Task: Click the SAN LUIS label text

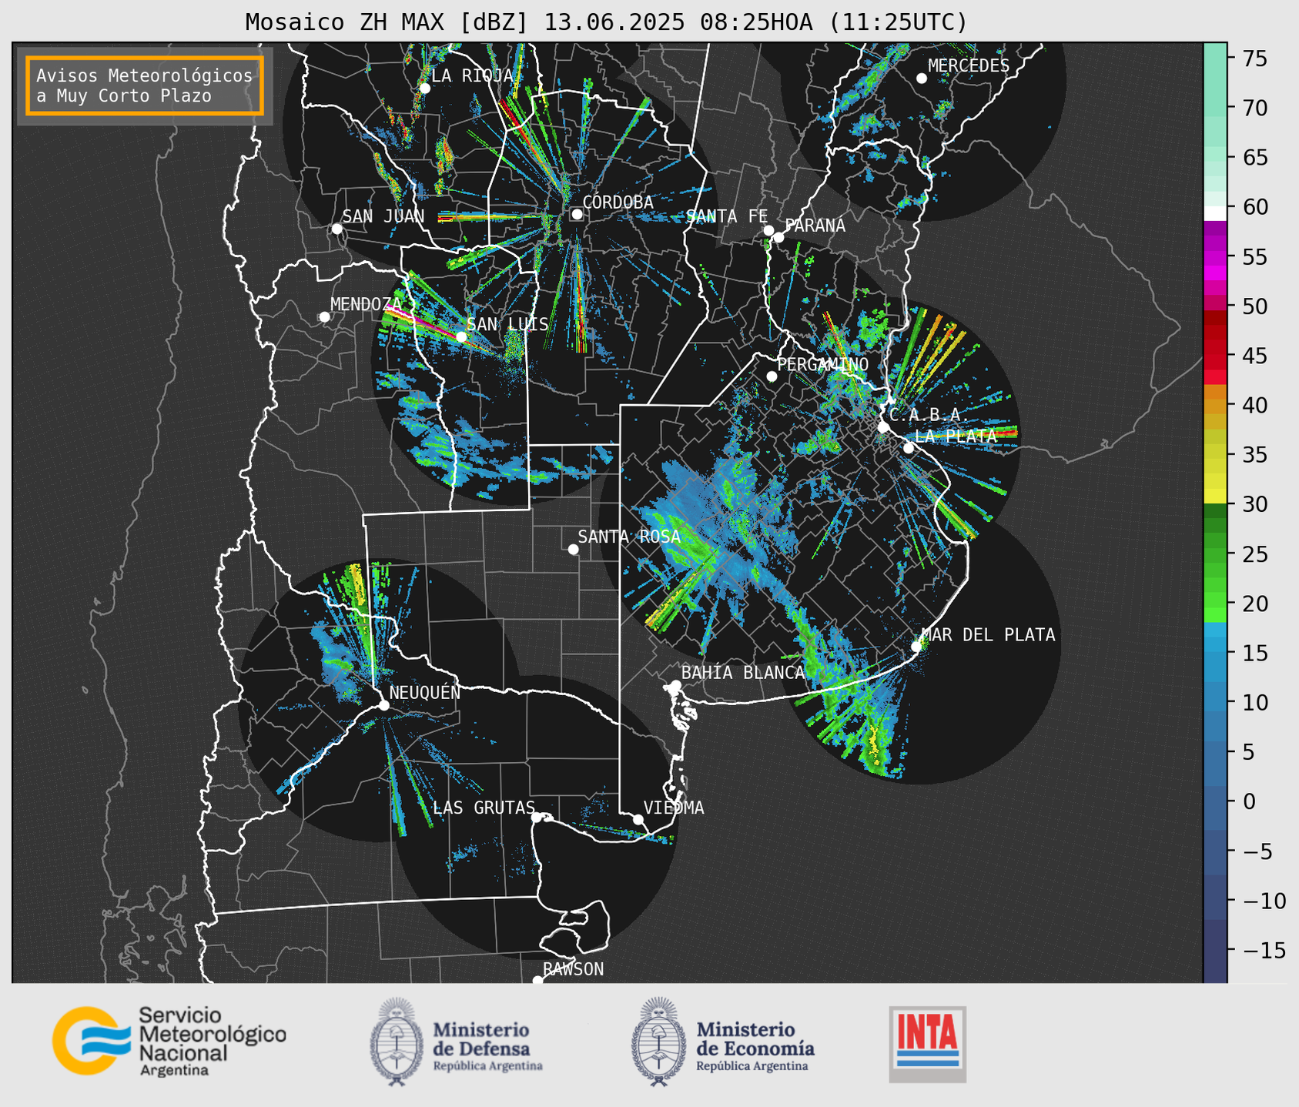Action: point(507,324)
